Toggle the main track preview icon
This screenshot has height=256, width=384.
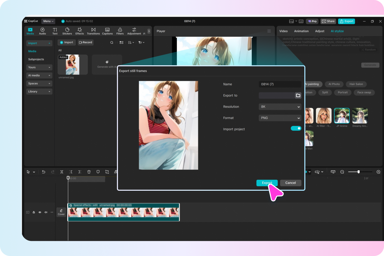28,212
